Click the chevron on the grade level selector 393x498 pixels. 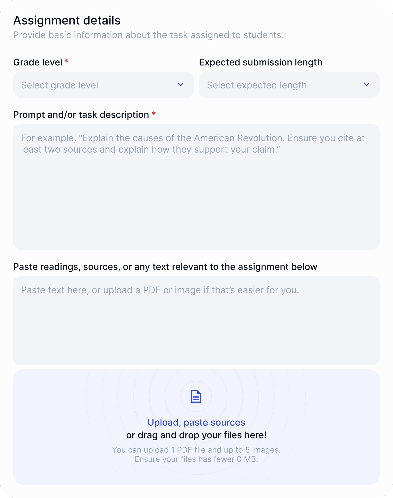(x=181, y=85)
